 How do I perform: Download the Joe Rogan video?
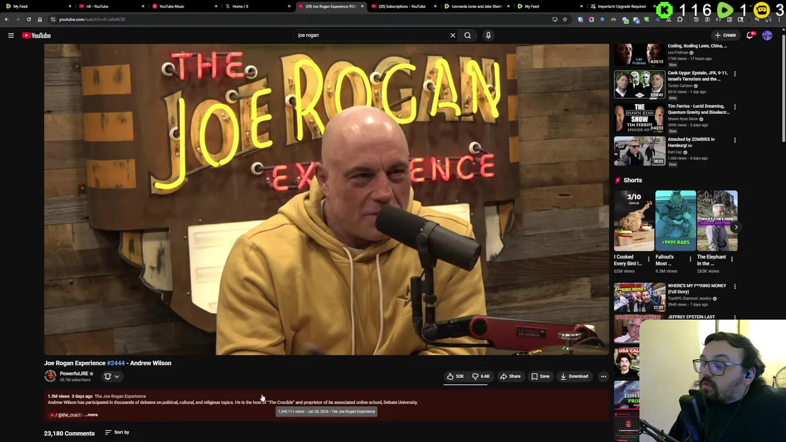click(574, 376)
